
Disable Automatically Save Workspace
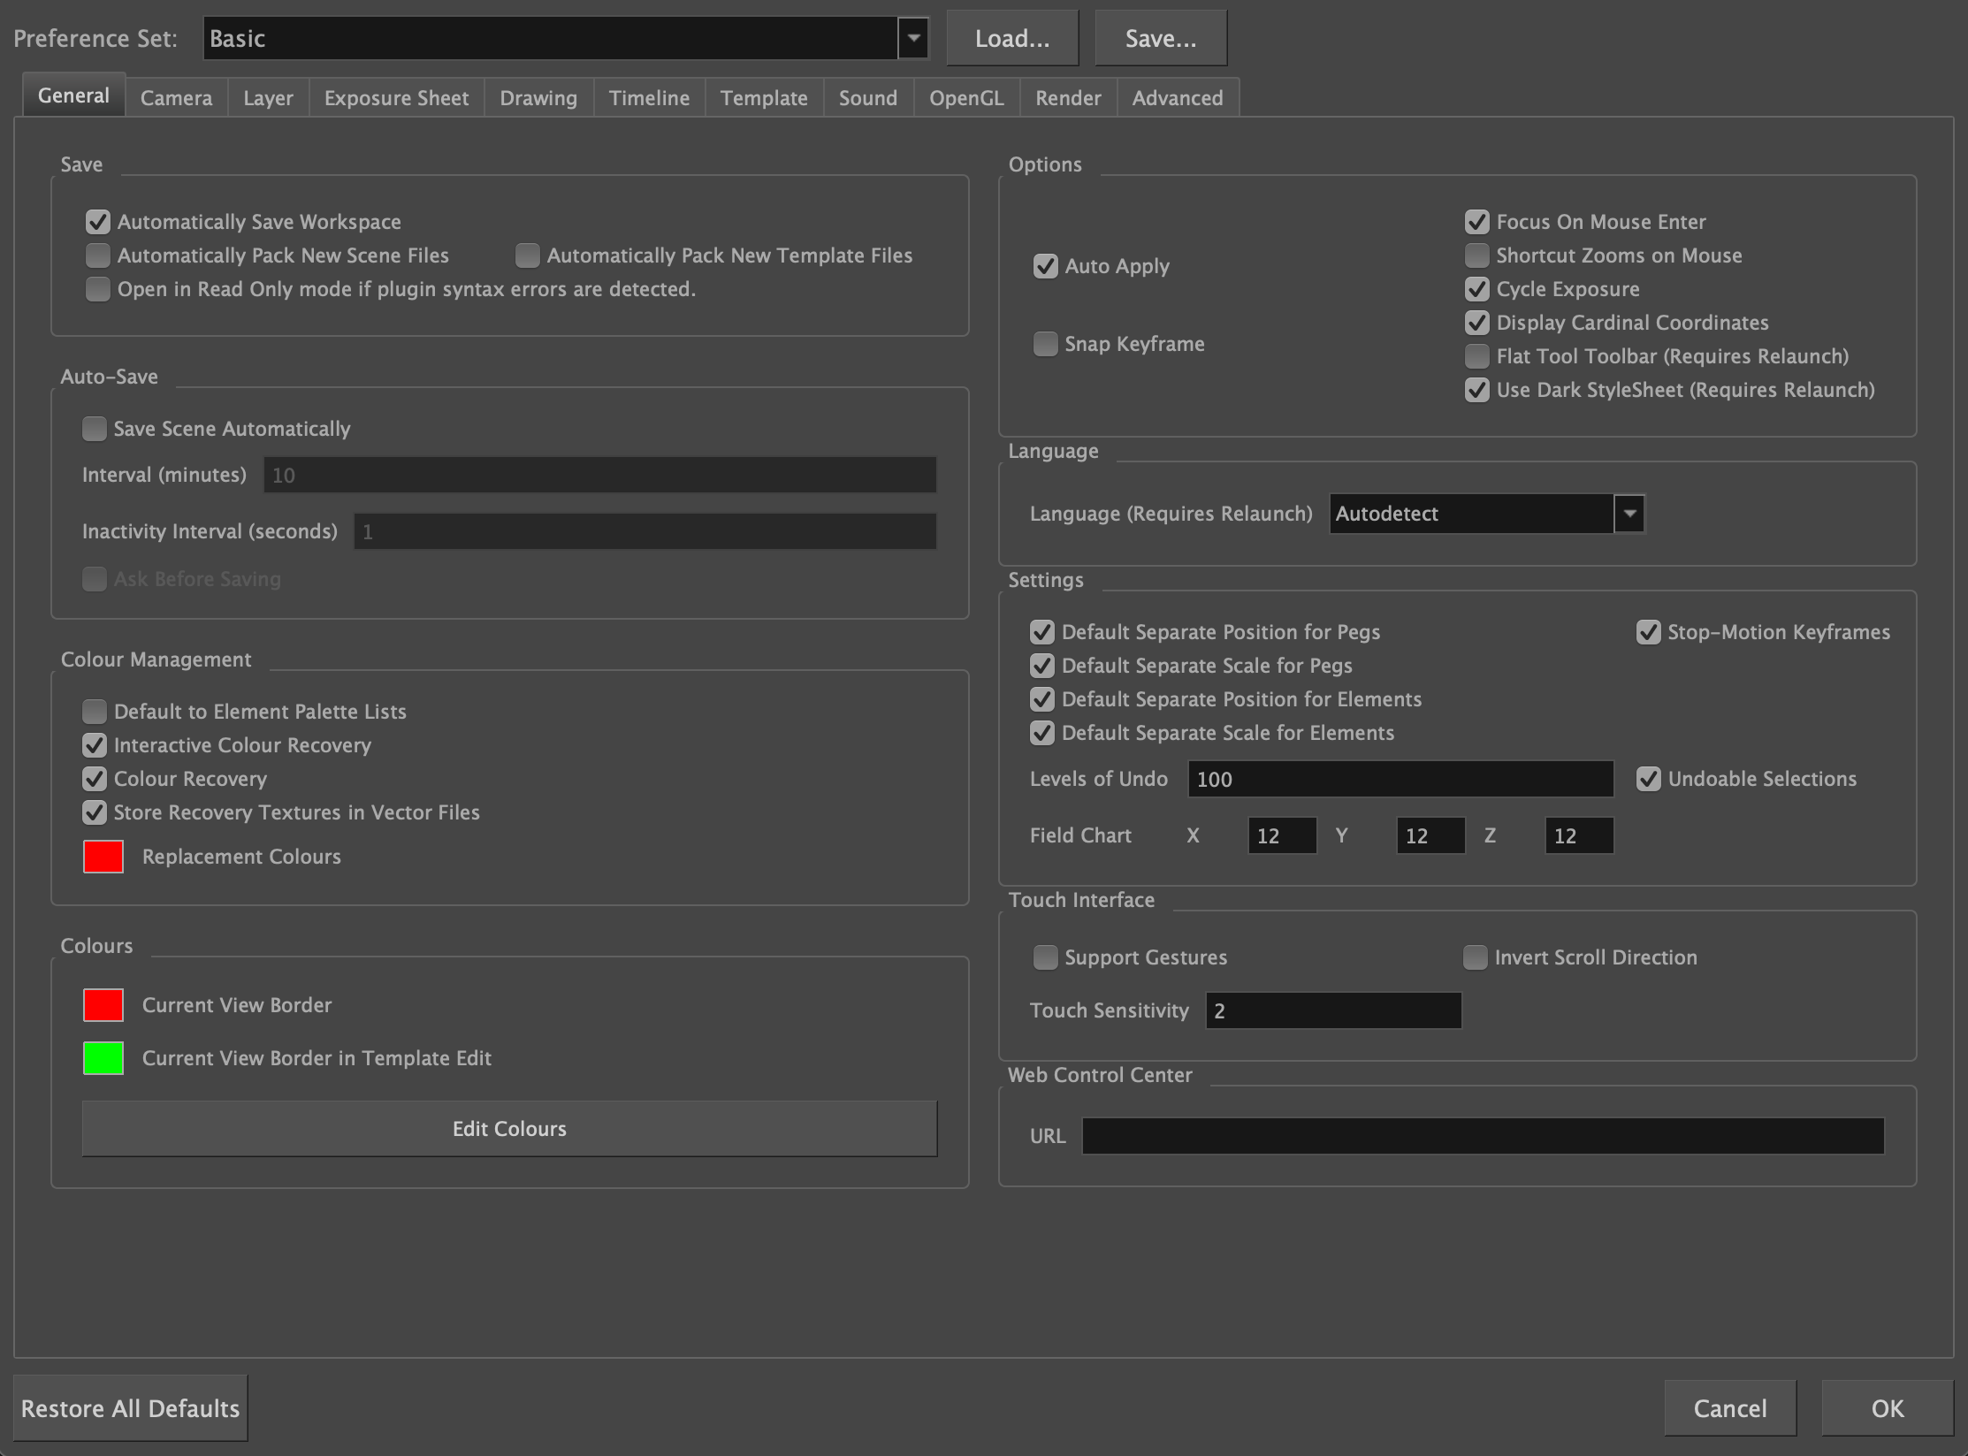pyautogui.click(x=98, y=222)
